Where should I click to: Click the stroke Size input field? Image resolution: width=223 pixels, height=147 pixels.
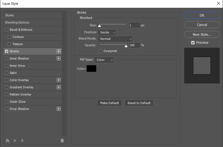point(134,25)
